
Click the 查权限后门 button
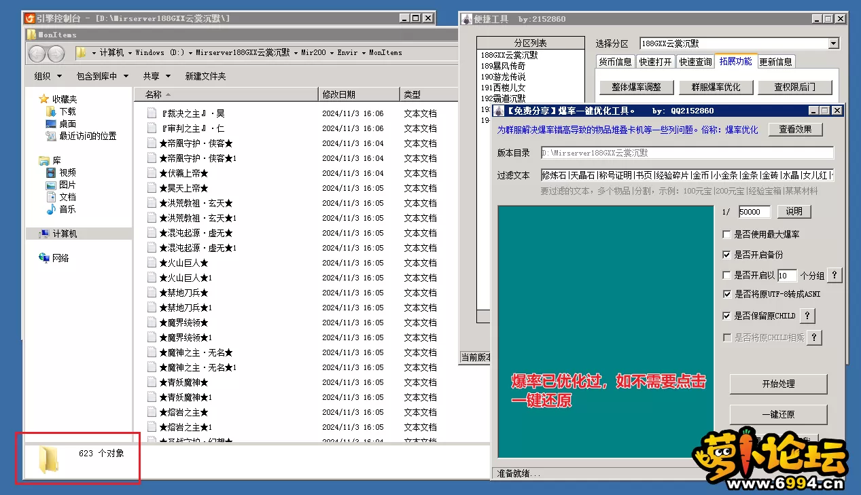[x=796, y=87]
